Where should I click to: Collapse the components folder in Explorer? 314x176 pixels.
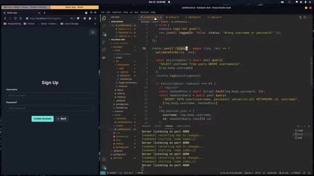pos(123,65)
